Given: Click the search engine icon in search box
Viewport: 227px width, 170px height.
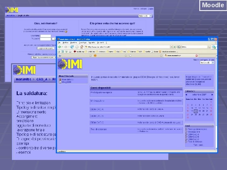Looking at the screenshot, I should 179,47.
